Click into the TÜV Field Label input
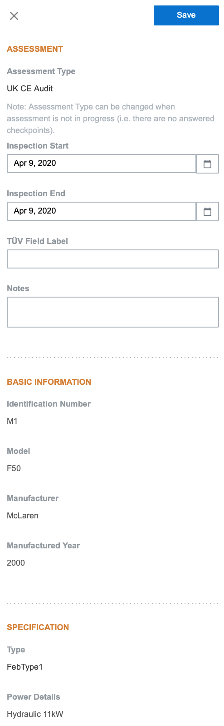 113,259
